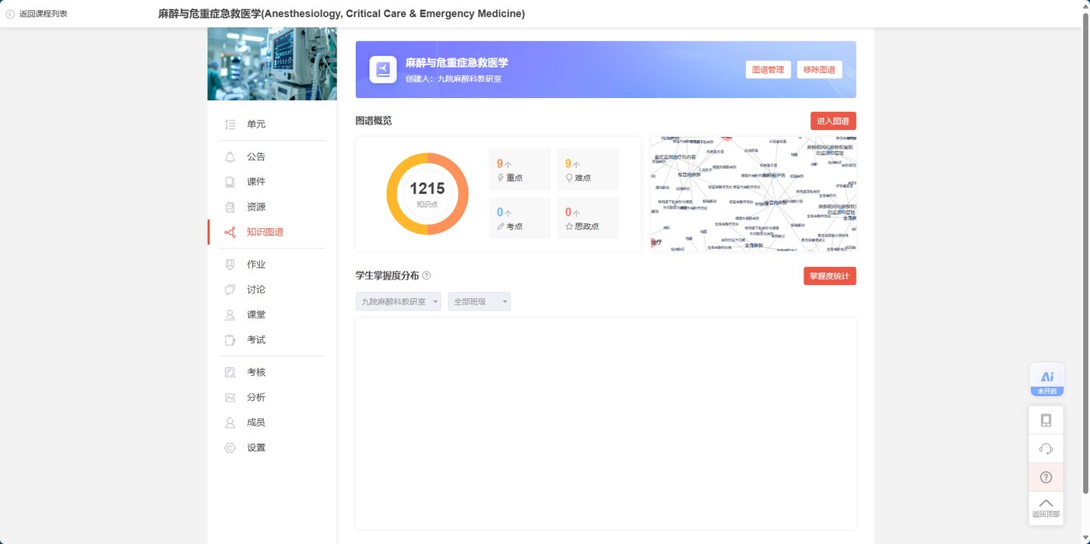
Task: Click the headset customer service icon
Action: (1046, 449)
